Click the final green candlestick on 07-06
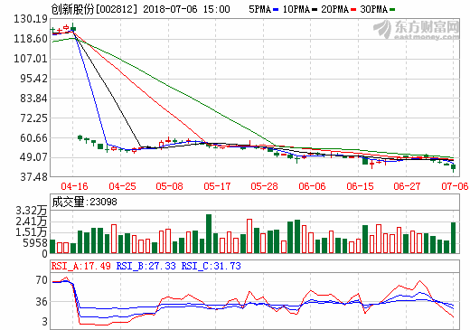470x330 pixels. 453,167
